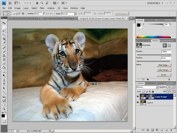Open the layer blending mode dropdown
The height and width of the screenshot is (133, 177).
click(147, 87)
